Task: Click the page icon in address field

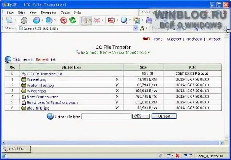Action: (x=21, y=28)
